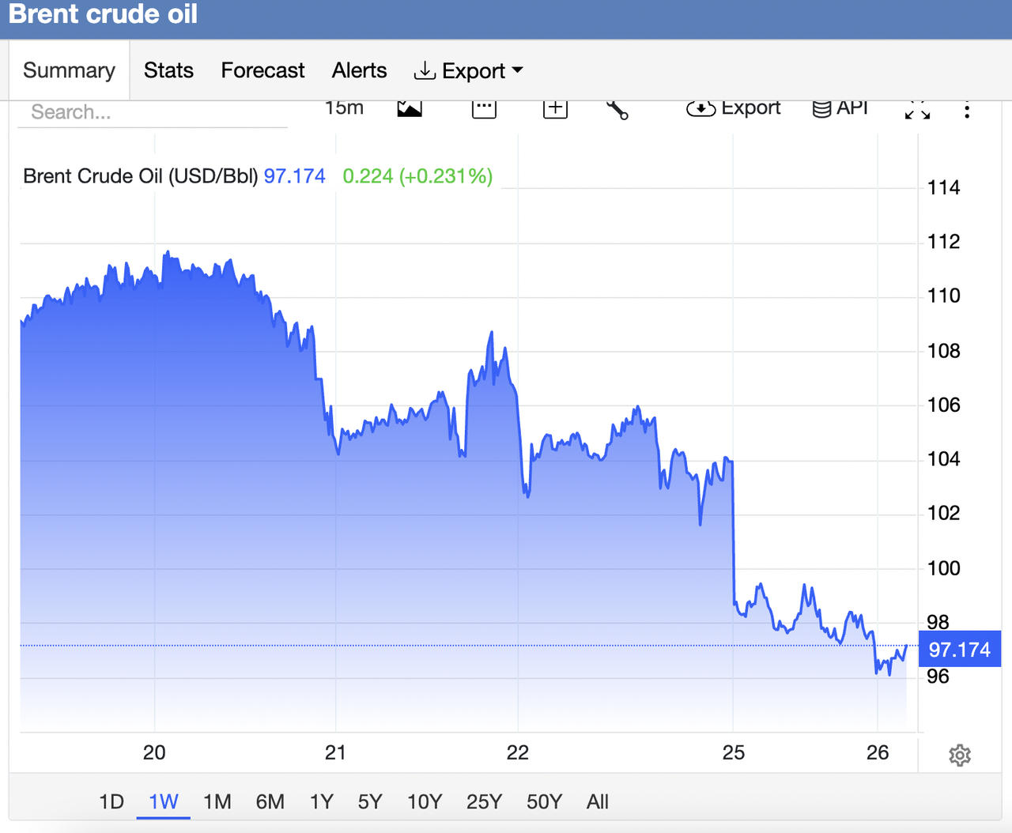This screenshot has height=833, width=1012.
Task: Click the Brent Crude Oil (USD/Bbl) legend label
Action: point(141,175)
